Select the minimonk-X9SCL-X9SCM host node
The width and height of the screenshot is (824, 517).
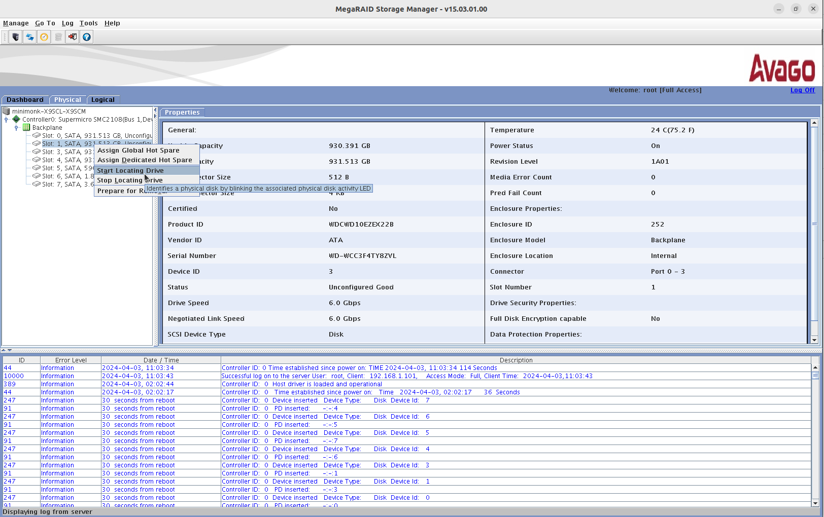click(49, 112)
